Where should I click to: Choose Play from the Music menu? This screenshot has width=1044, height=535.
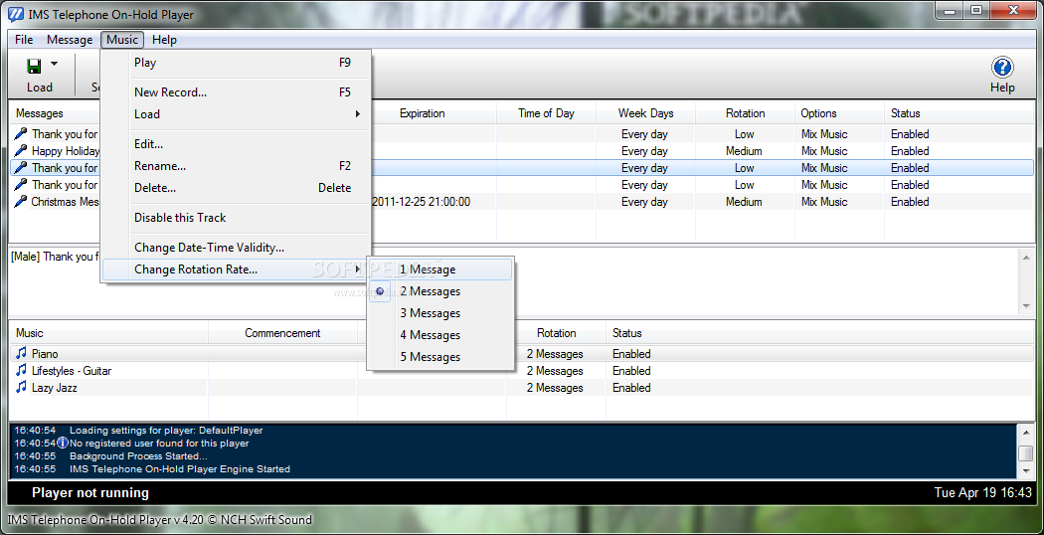click(x=237, y=64)
